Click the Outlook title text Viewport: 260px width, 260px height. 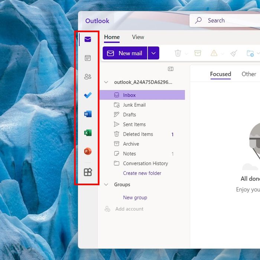(x=97, y=21)
